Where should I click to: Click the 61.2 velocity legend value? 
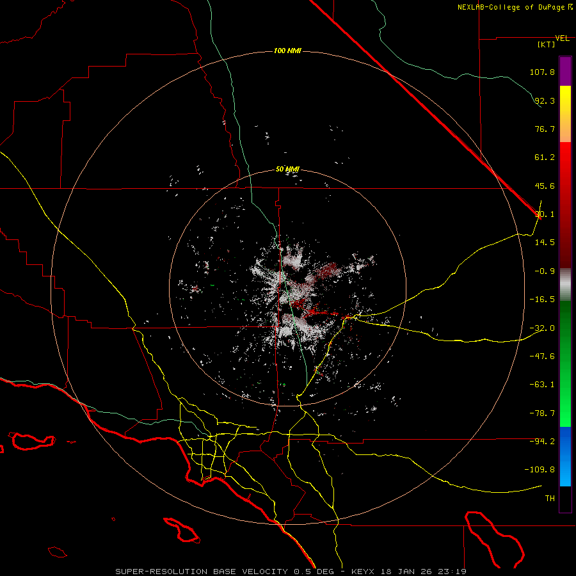click(545, 157)
